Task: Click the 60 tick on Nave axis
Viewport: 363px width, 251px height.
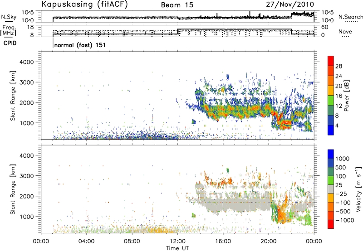Action: [x=325, y=27]
